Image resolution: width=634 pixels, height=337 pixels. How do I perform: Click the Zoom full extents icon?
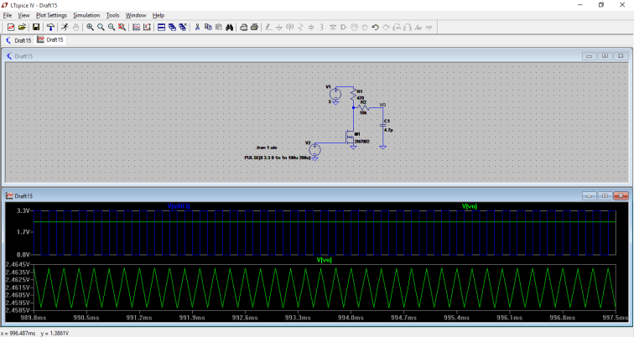(x=122, y=27)
